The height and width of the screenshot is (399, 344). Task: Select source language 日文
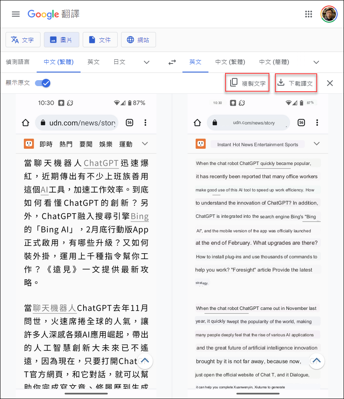(x=119, y=62)
